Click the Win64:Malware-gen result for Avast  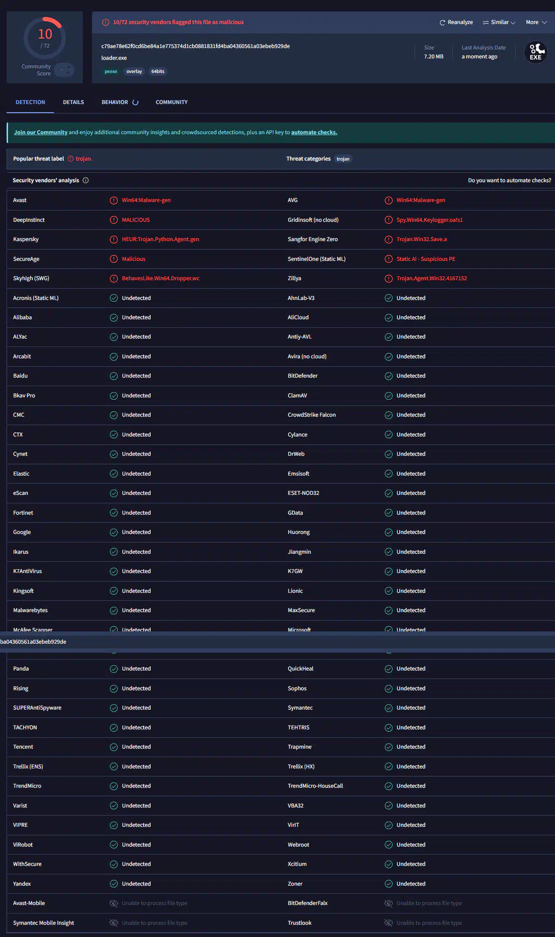point(146,200)
